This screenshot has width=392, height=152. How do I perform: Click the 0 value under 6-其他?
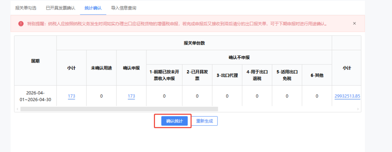(317, 96)
